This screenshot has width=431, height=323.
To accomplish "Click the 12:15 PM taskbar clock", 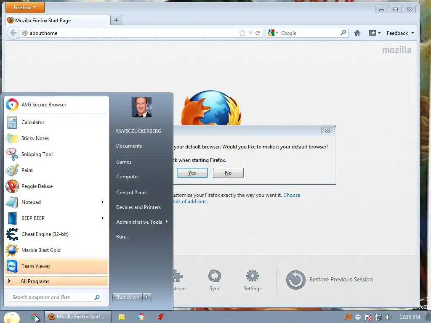I will [x=410, y=317].
